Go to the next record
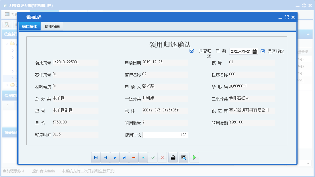 click(x=115, y=158)
